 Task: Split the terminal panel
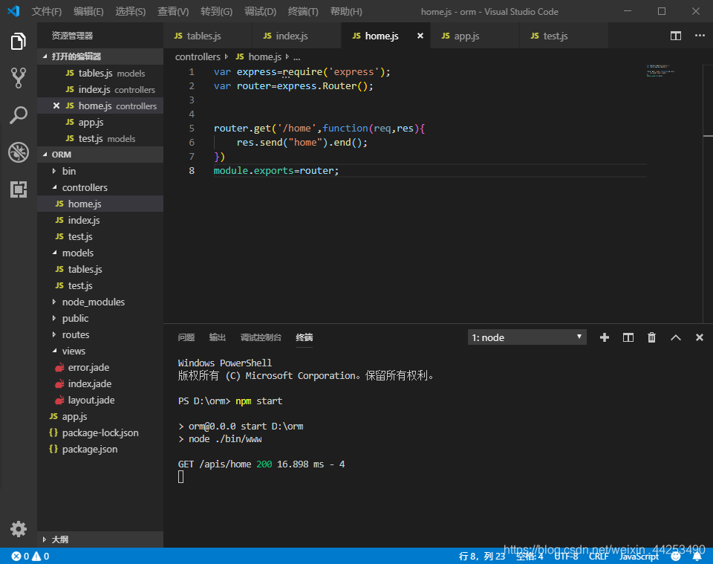tap(628, 337)
